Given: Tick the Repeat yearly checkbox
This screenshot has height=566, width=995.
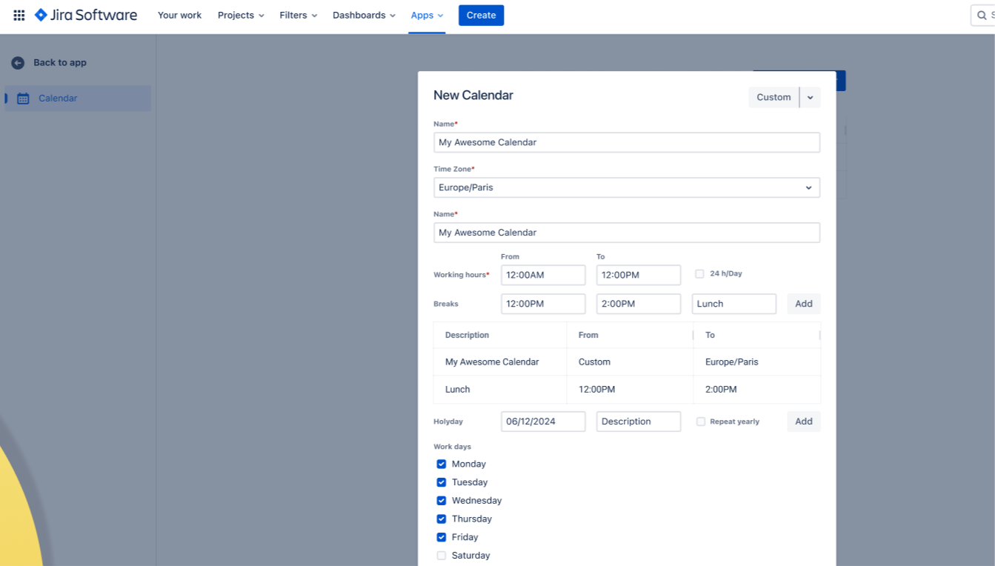Looking at the screenshot, I should coord(701,422).
